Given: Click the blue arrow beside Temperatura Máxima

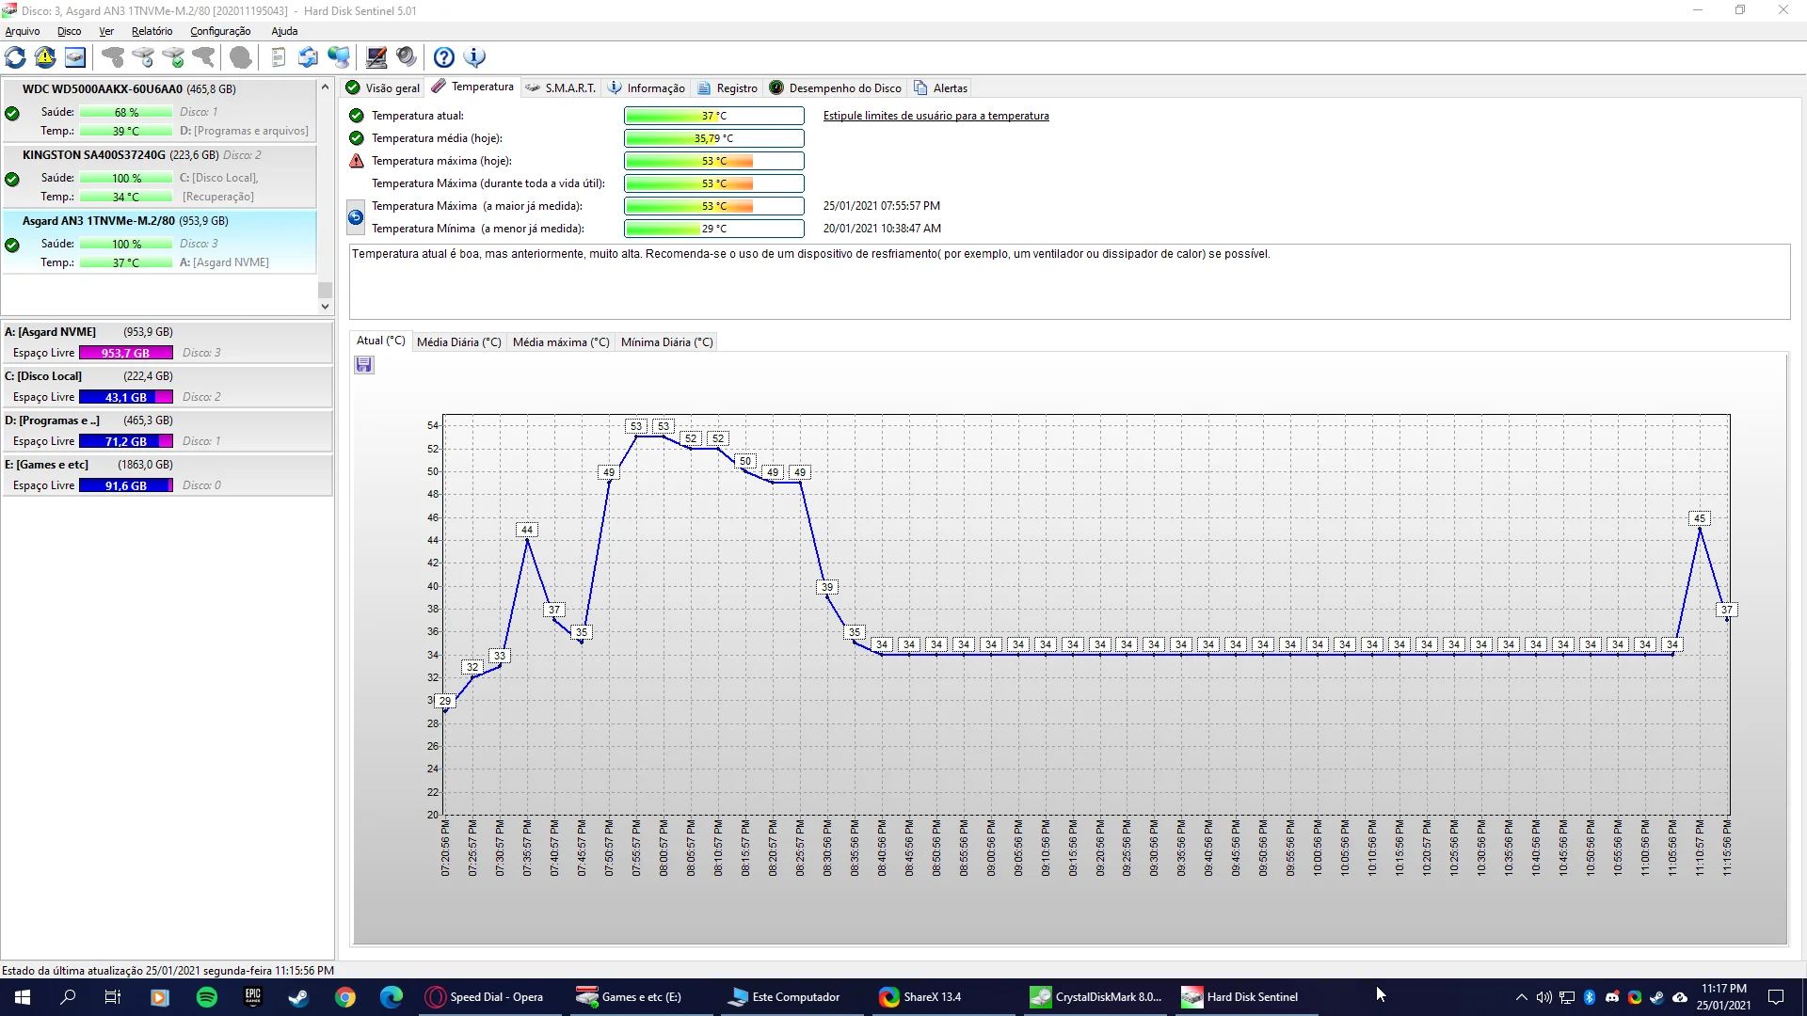Looking at the screenshot, I should [356, 217].
